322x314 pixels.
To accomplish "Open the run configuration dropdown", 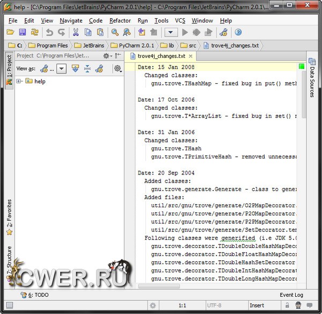I will point(171,32).
